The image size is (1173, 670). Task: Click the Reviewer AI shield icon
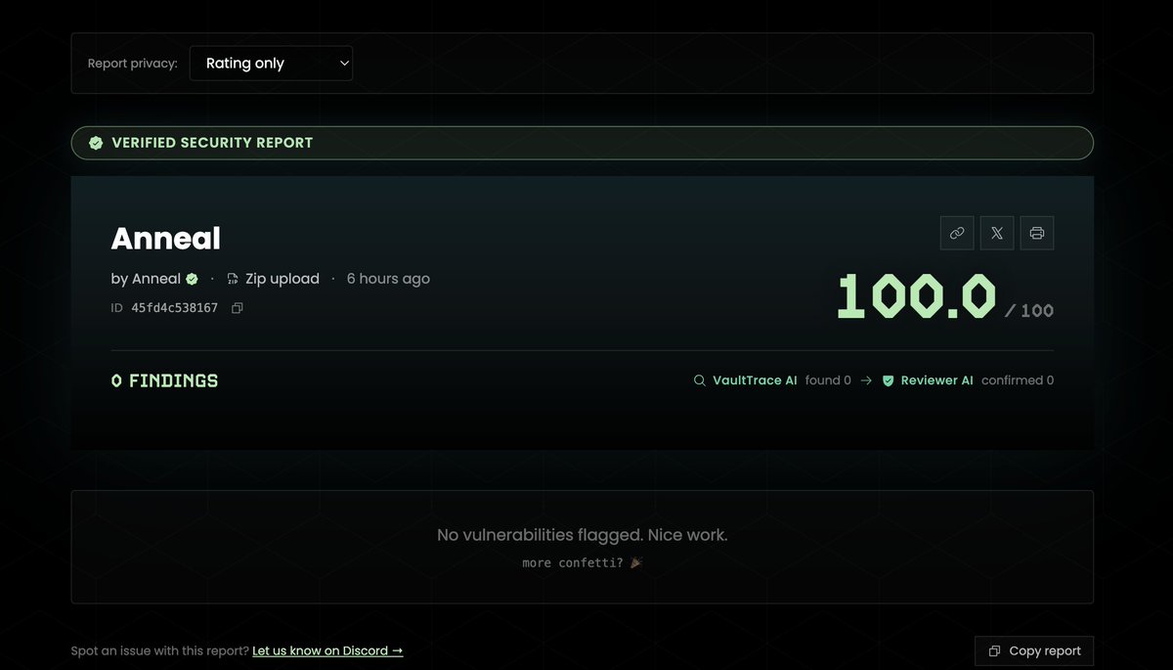click(889, 380)
